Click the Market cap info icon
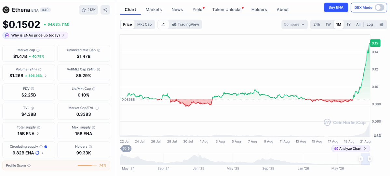This screenshot has width=390, height=176. click(38, 50)
